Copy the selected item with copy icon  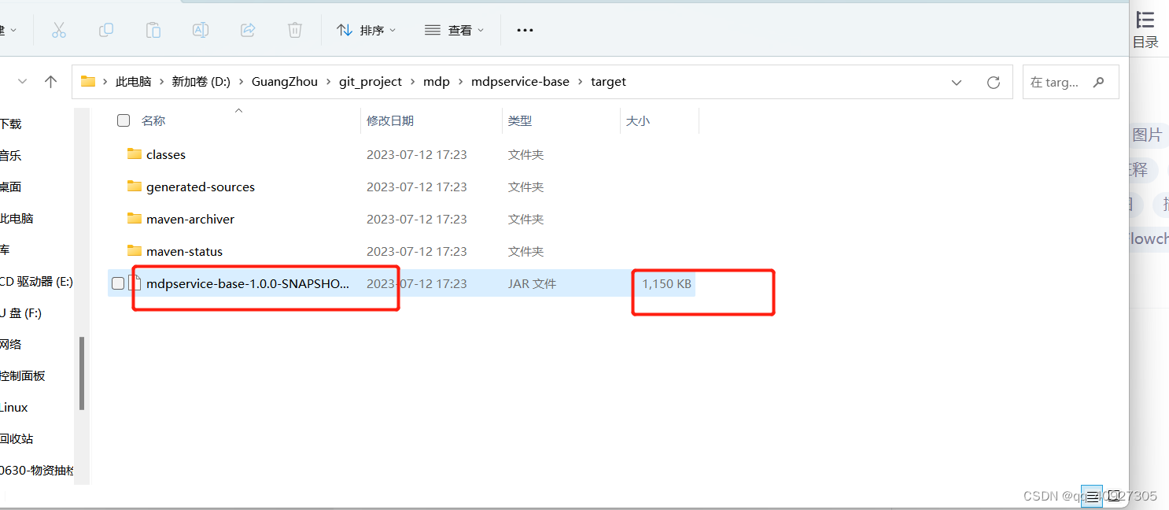coord(106,30)
